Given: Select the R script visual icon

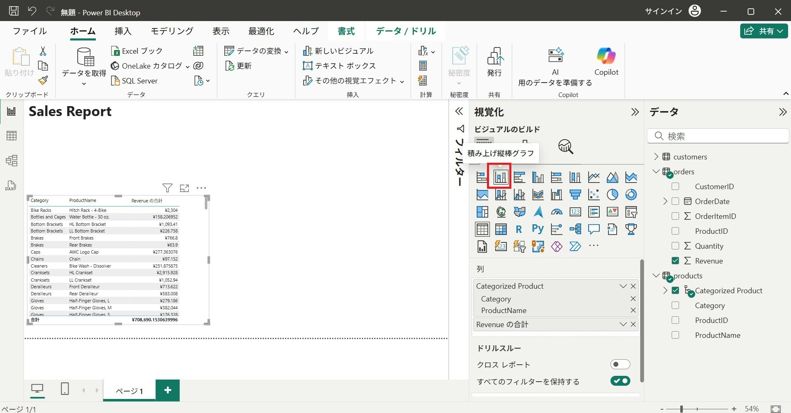Looking at the screenshot, I should [x=519, y=229].
